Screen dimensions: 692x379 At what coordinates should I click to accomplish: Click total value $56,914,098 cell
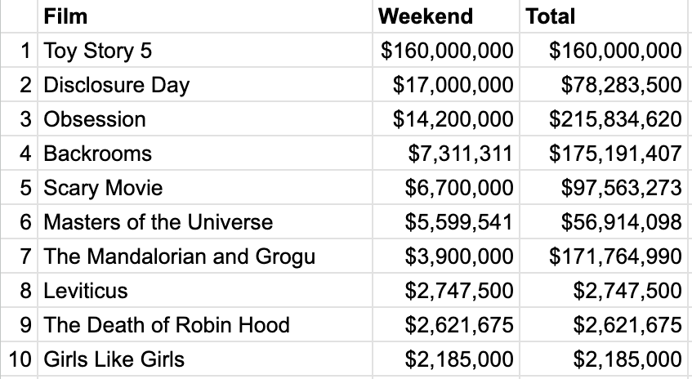tap(604, 221)
